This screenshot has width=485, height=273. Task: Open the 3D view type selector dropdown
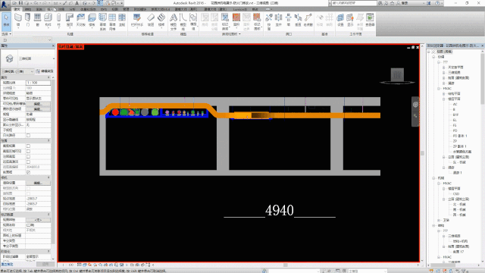tap(28, 59)
